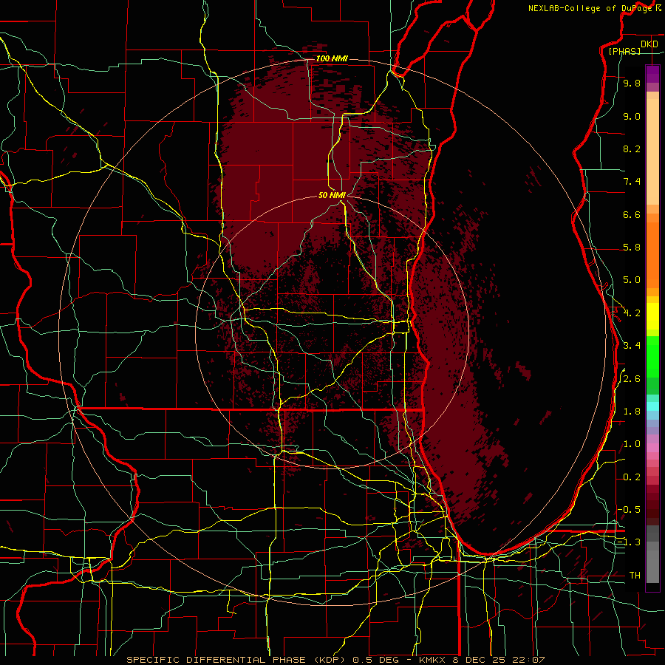The image size is (665, 665).
Task: Click the 100 NMI range ring label
Action: point(332,58)
